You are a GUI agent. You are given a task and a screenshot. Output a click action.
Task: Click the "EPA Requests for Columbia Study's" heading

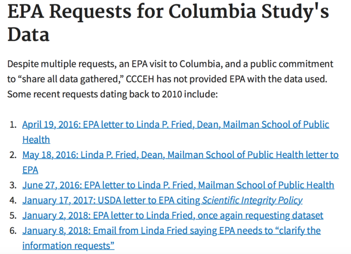pos(168,12)
